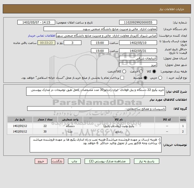Click the 'بازگشت' back button
This screenshot has height=188, width=194.
pyautogui.click(x=58, y=161)
